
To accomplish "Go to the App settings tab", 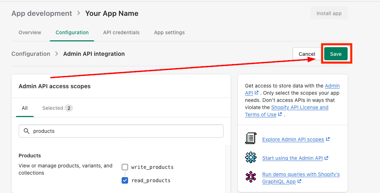I will pos(169,32).
